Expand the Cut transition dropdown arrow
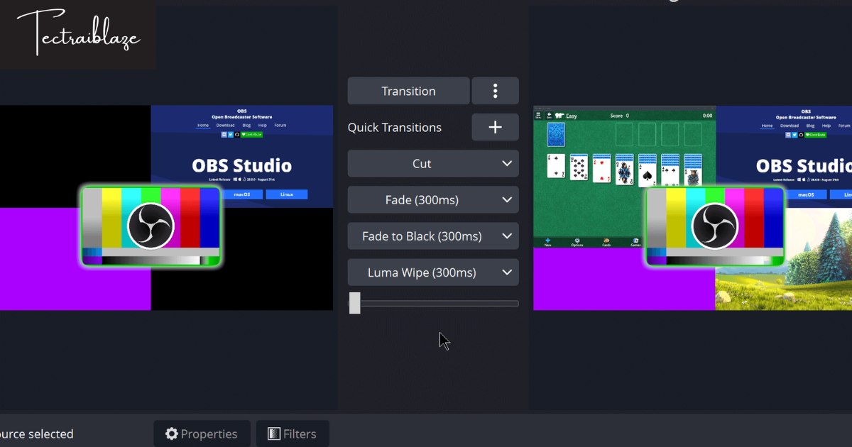This screenshot has width=852, height=447. point(507,163)
